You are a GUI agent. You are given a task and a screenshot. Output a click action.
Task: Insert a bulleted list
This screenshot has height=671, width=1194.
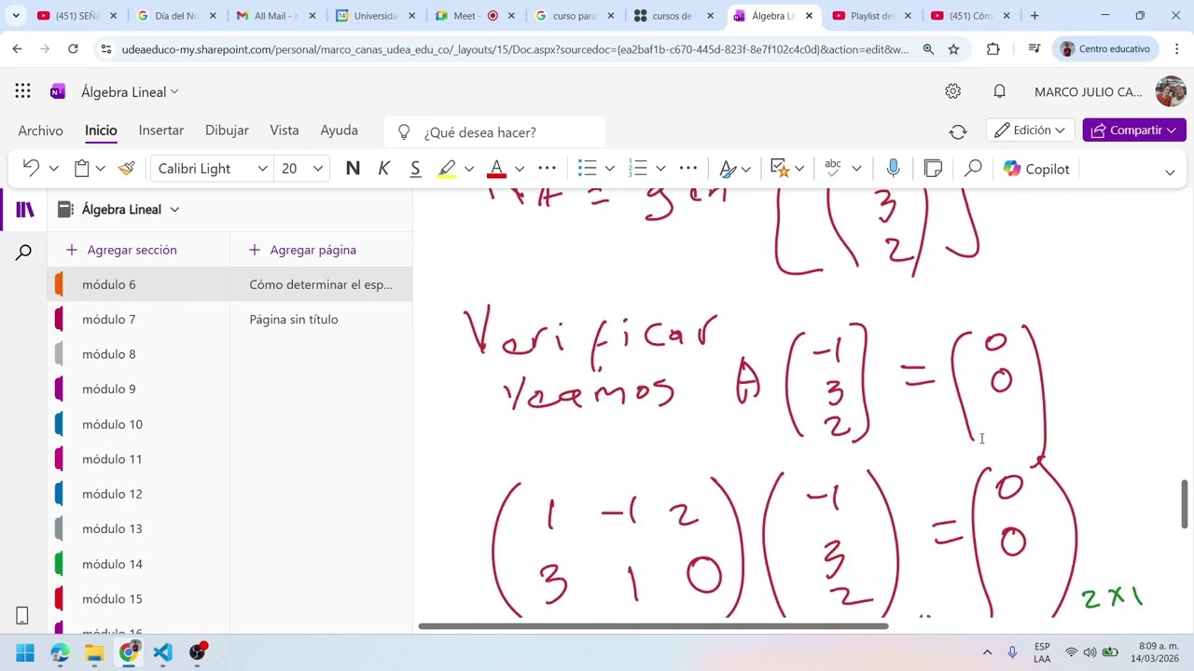(587, 169)
